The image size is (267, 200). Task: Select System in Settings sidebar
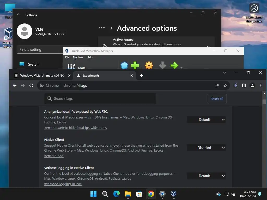click(34, 65)
